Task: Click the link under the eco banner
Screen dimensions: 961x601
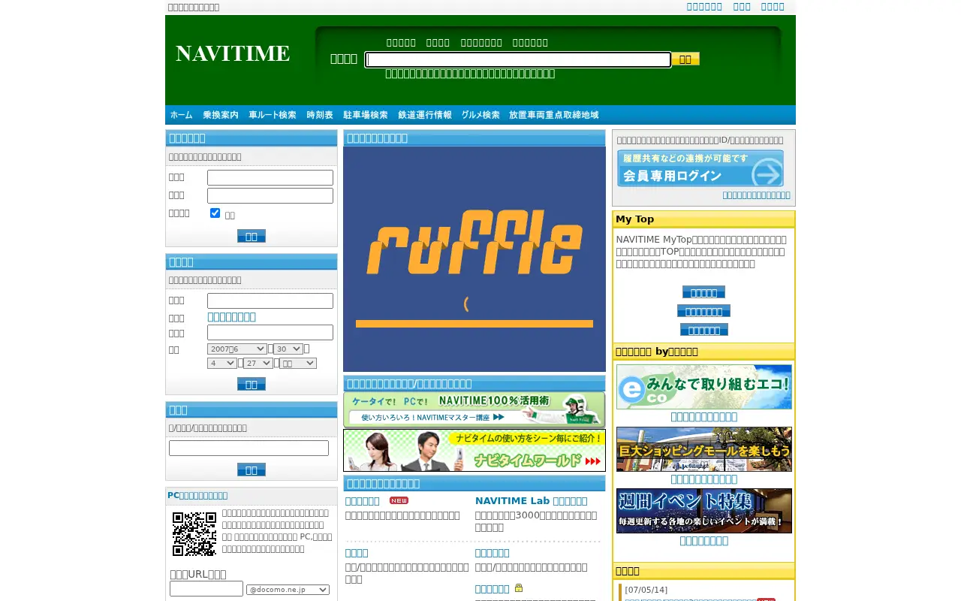Action: tap(703, 417)
